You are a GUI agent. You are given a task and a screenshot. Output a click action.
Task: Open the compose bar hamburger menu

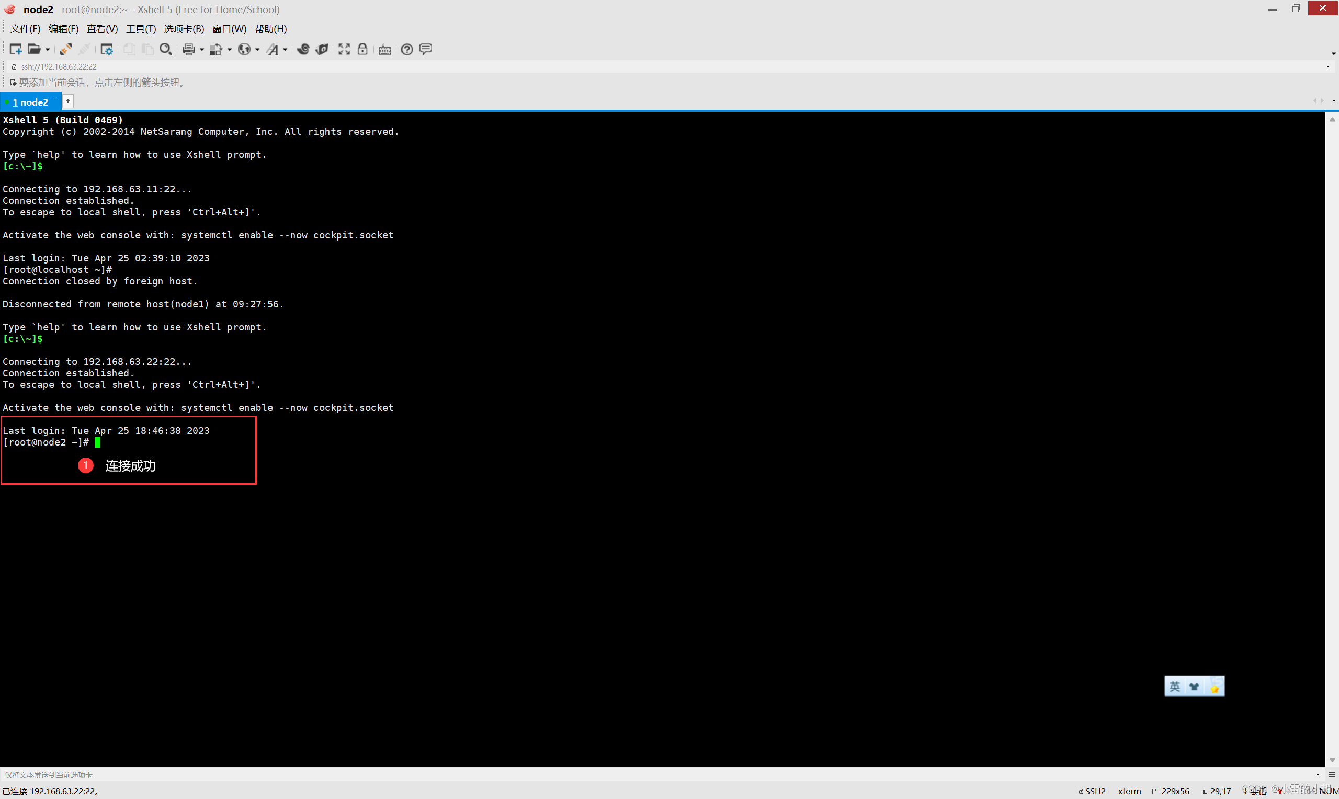coord(1332,774)
